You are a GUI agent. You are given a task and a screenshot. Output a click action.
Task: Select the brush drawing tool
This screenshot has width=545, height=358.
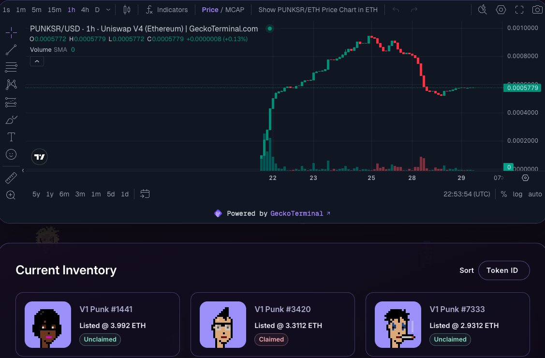(11, 119)
